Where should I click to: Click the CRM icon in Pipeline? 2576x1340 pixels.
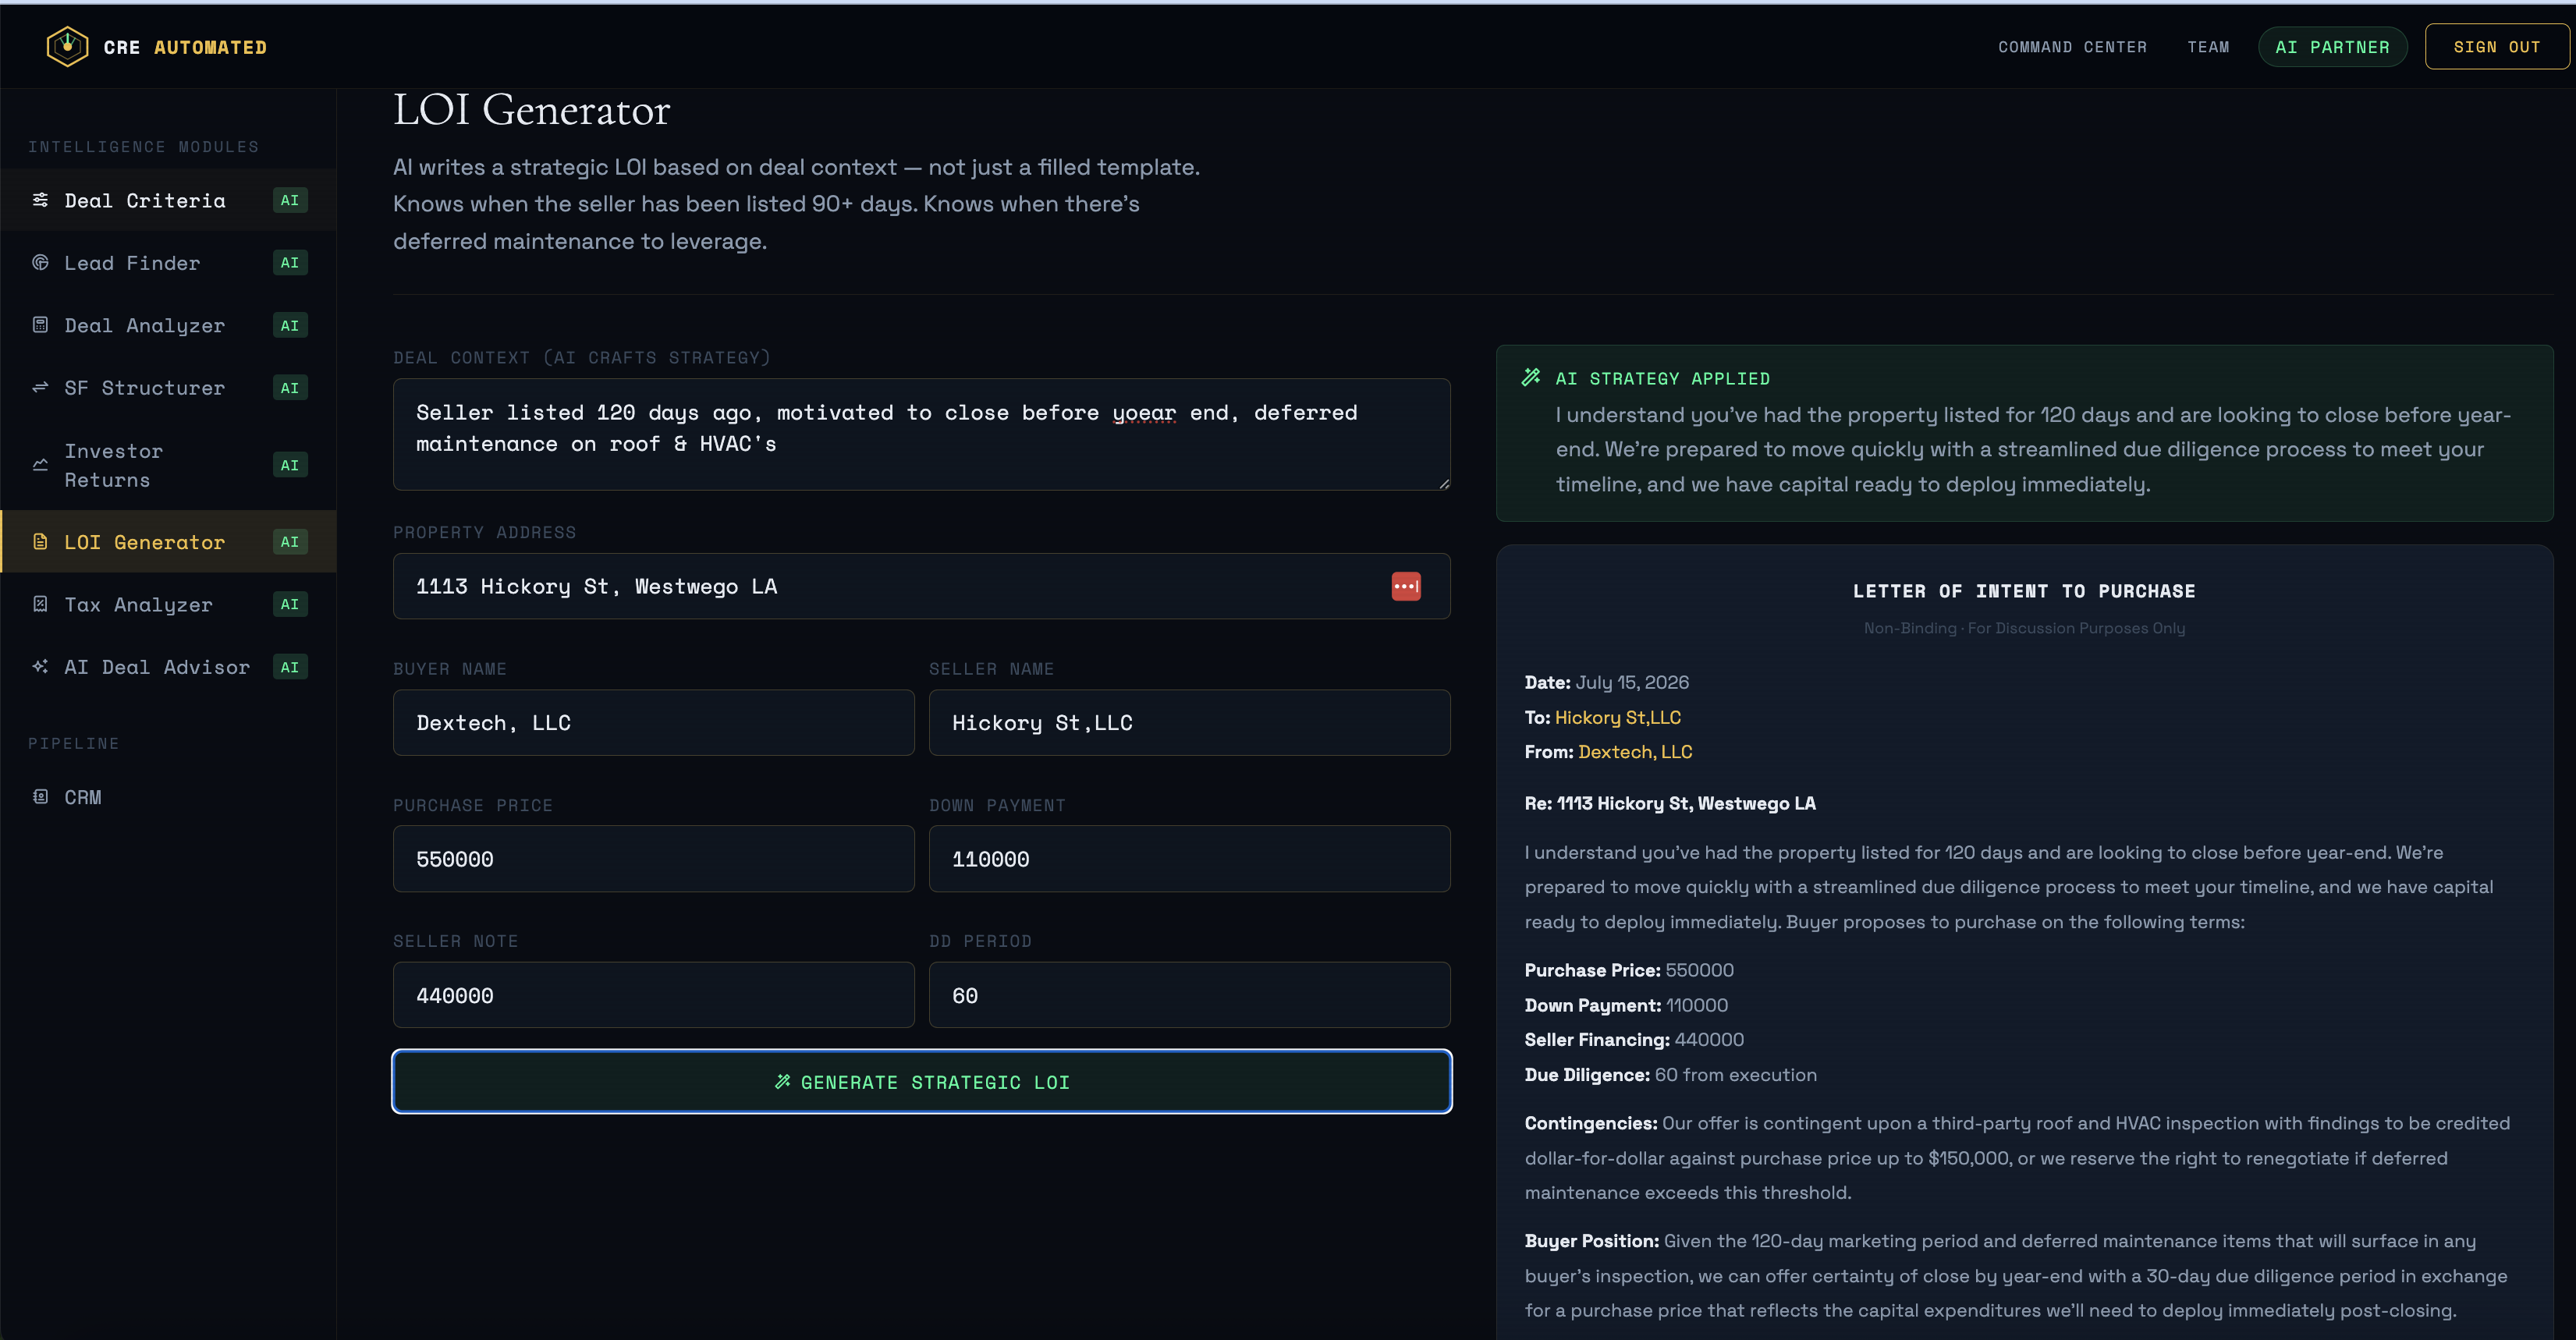pos(40,797)
